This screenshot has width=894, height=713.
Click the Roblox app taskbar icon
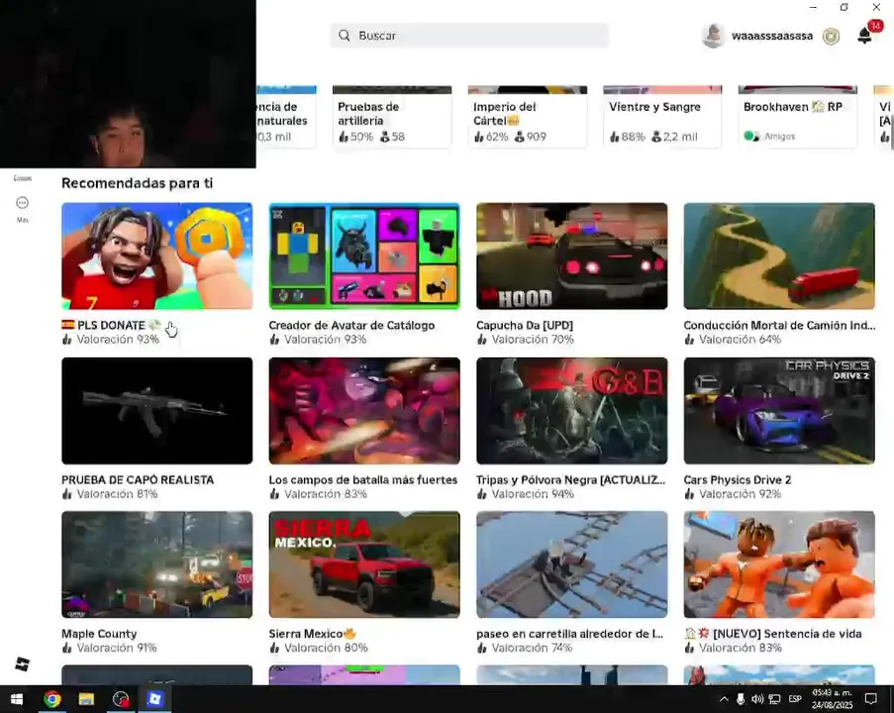[x=154, y=699]
